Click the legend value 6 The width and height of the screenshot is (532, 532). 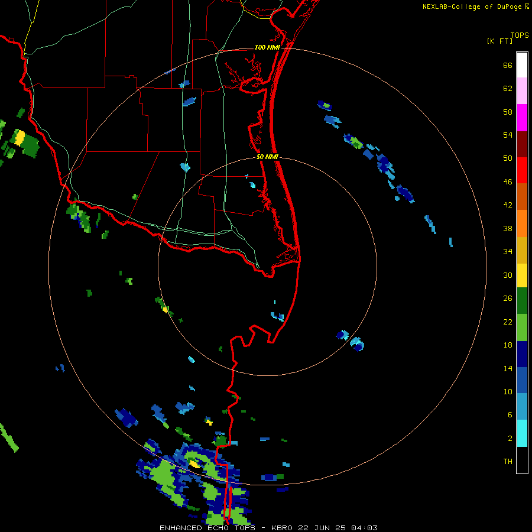pos(510,415)
